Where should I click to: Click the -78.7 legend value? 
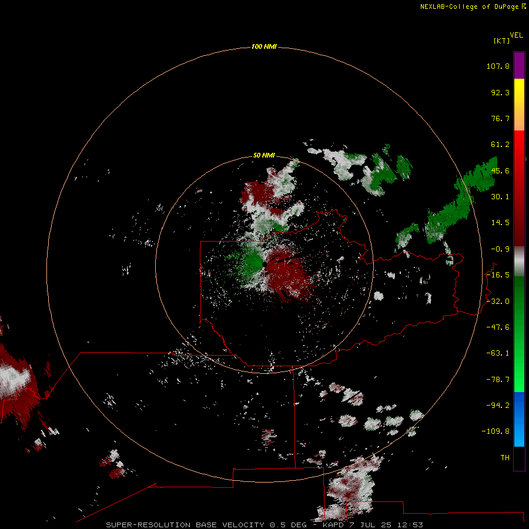pyautogui.click(x=498, y=380)
